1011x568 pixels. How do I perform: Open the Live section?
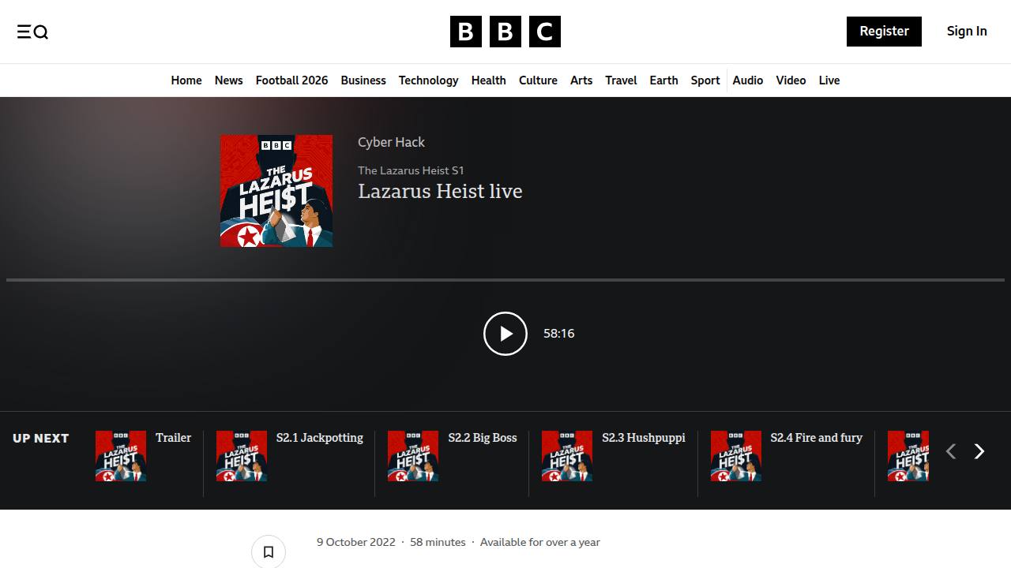pos(829,80)
